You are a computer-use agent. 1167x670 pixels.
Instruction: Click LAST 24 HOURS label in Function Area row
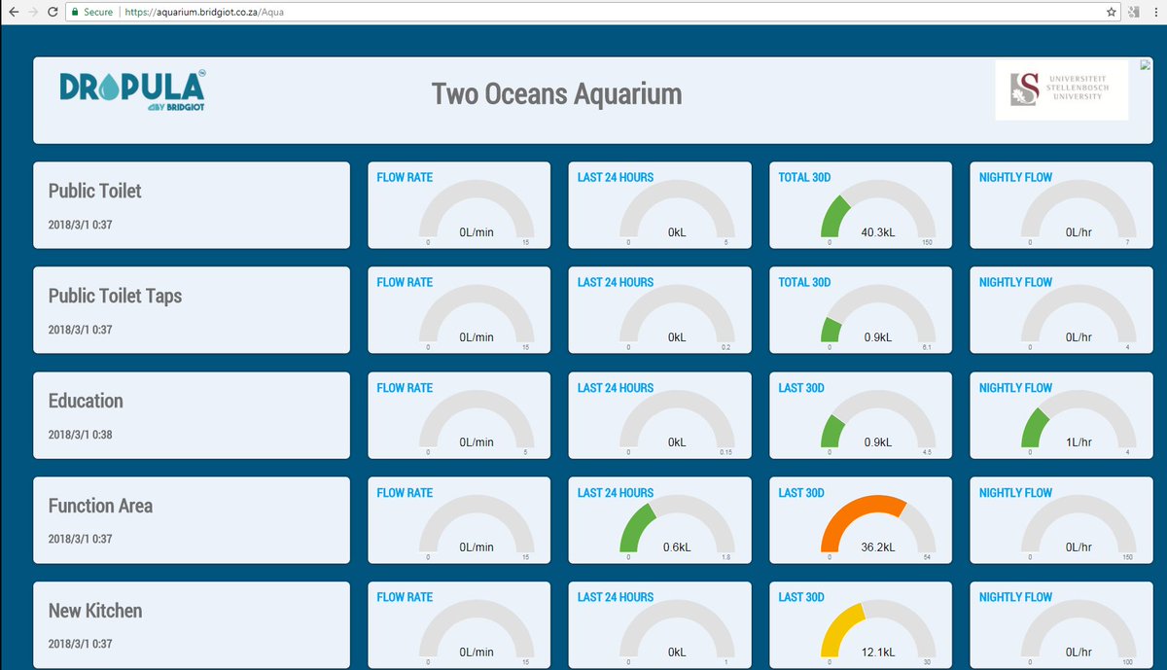pos(616,492)
